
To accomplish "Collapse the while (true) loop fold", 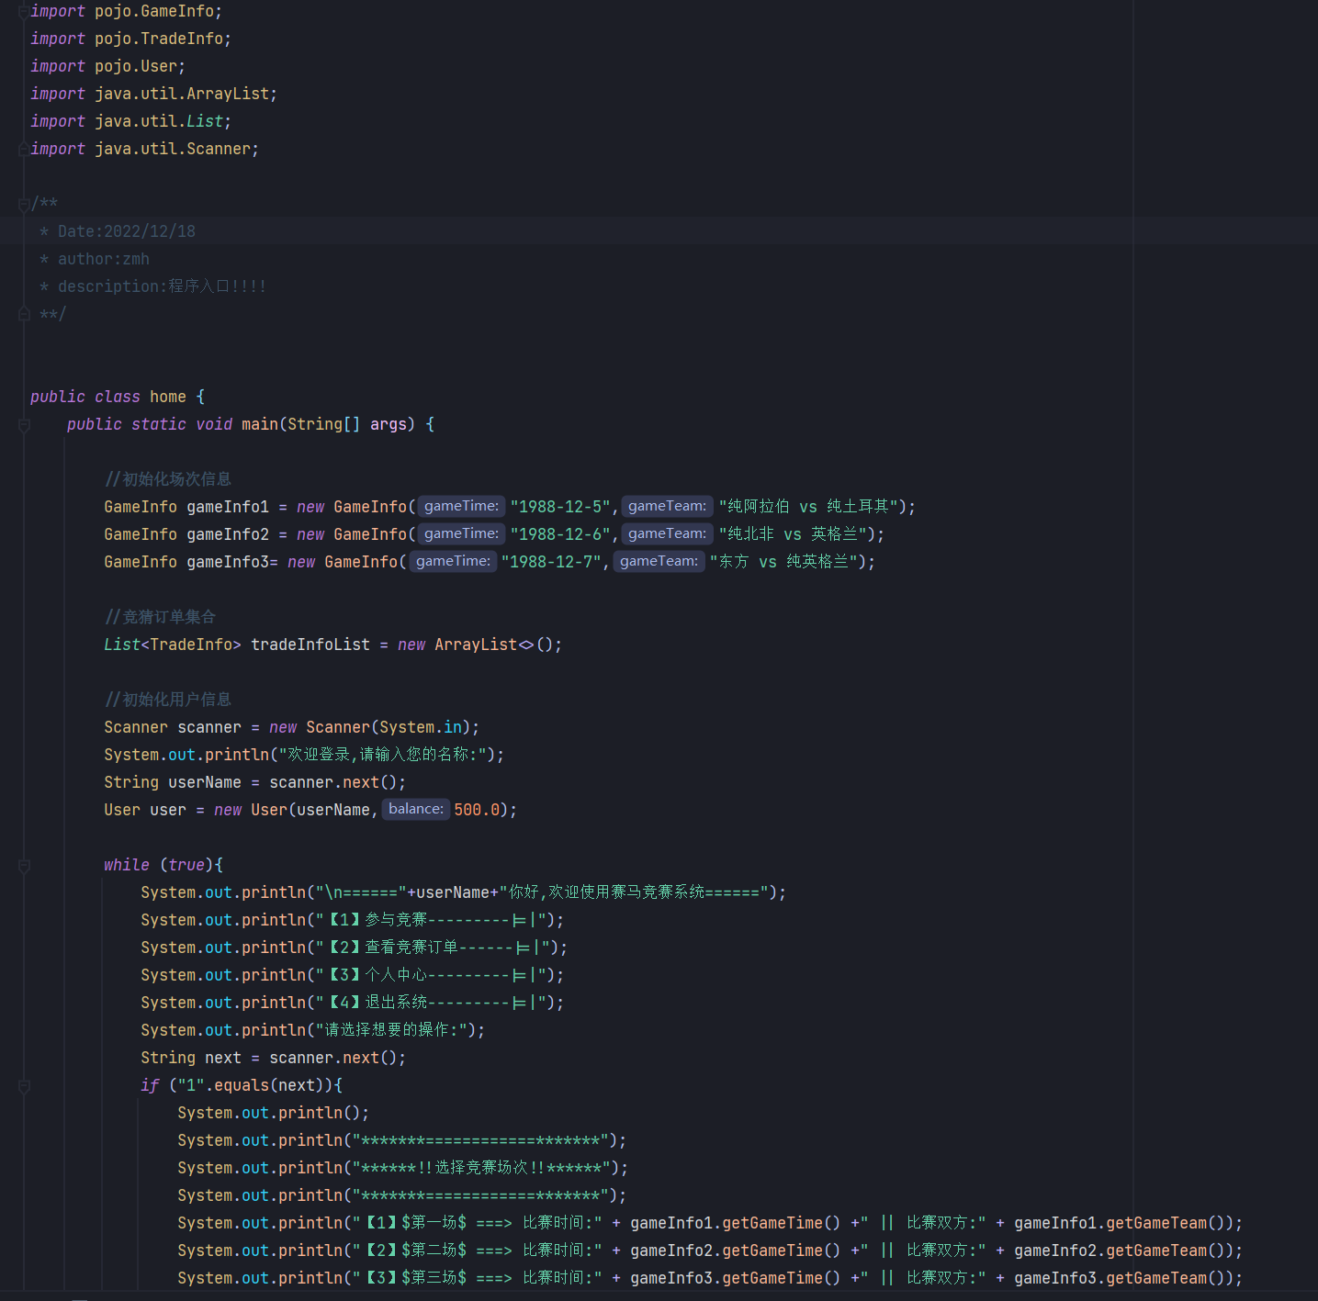I will (24, 866).
